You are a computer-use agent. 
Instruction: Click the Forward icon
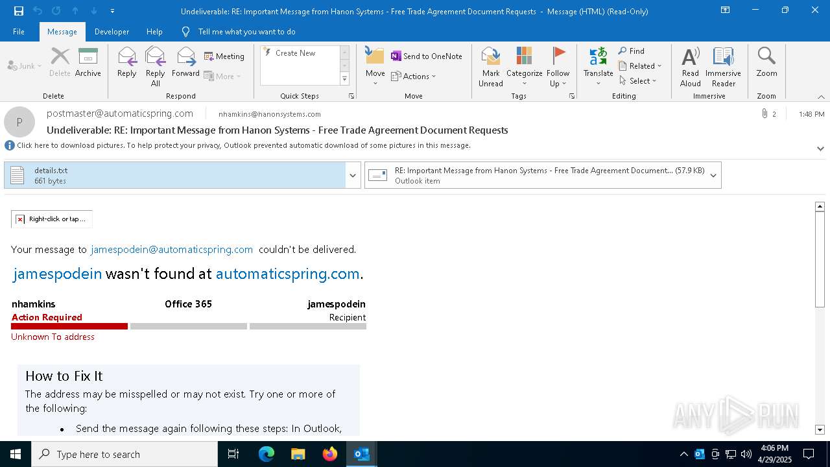[x=186, y=62]
